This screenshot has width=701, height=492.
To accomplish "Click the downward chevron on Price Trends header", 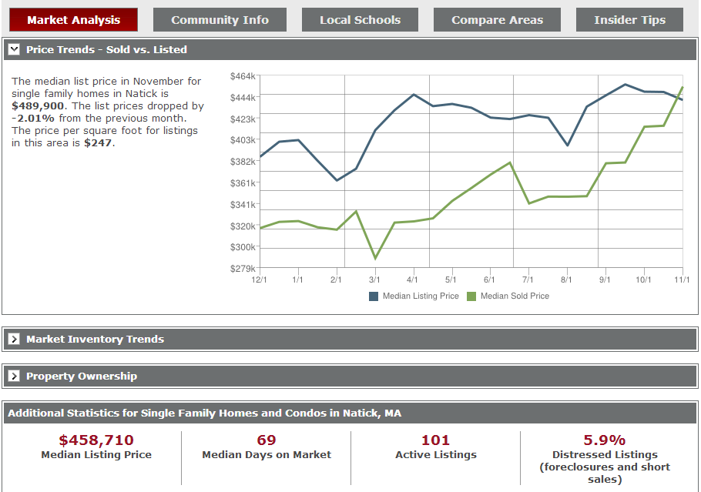I will [x=14, y=49].
